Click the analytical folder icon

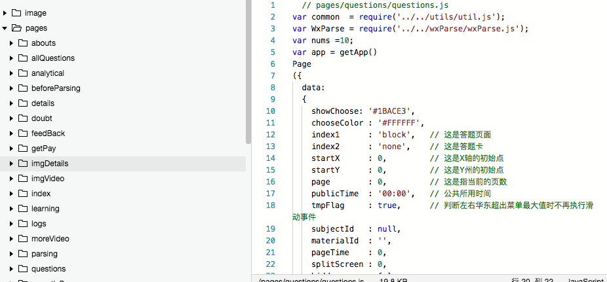point(23,73)
